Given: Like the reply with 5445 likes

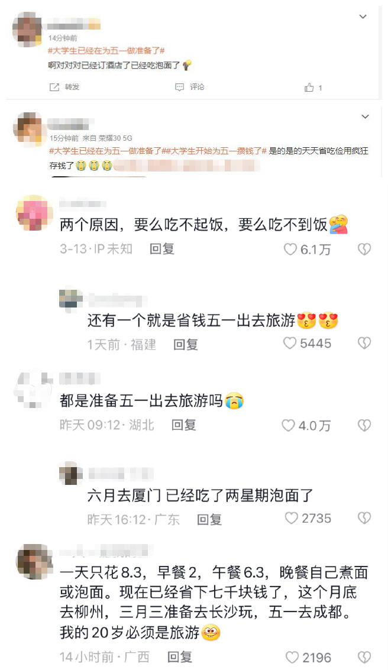Looking at the screenshot, I should (290, 343).
